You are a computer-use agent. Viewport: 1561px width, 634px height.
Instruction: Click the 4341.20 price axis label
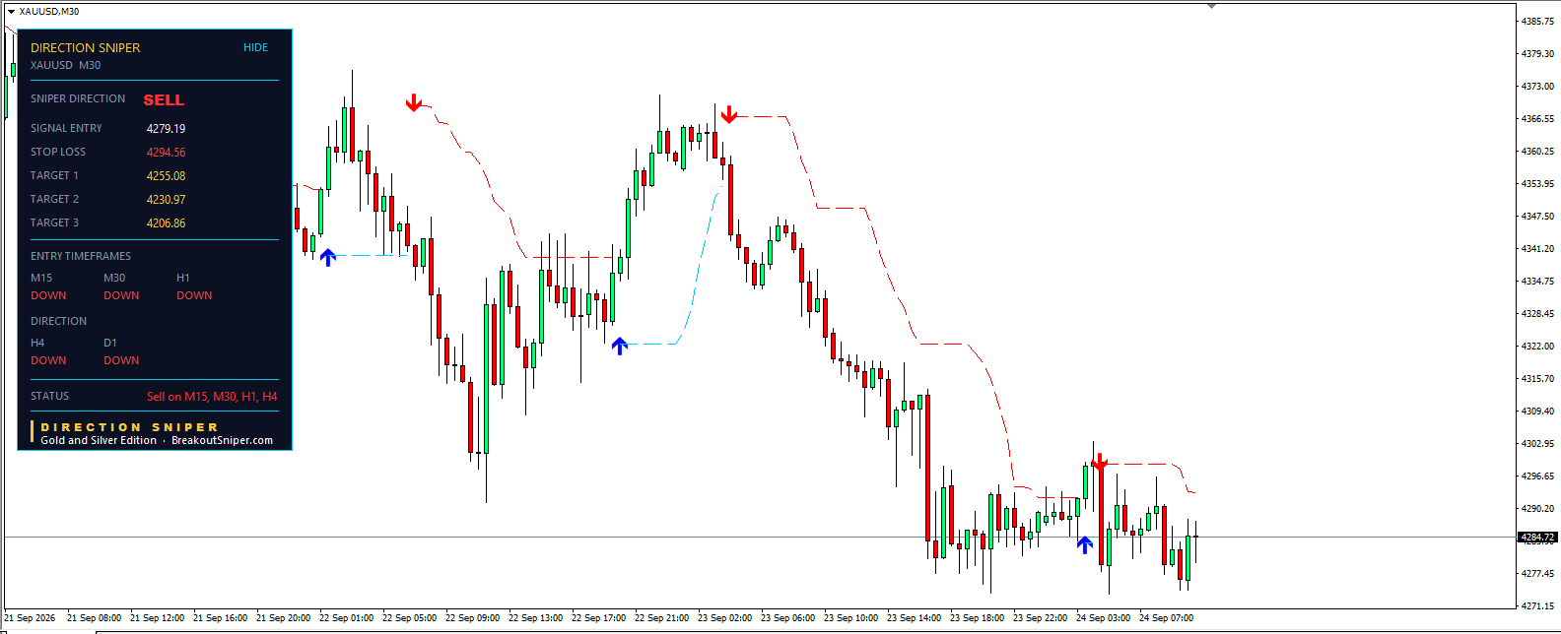click(1538, 249)
